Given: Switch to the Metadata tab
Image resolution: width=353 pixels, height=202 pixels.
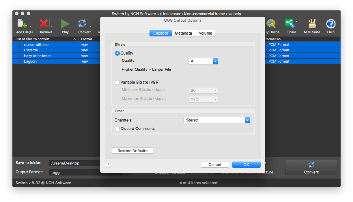Looking at the screenshot, I should click(x=183, y=33).
